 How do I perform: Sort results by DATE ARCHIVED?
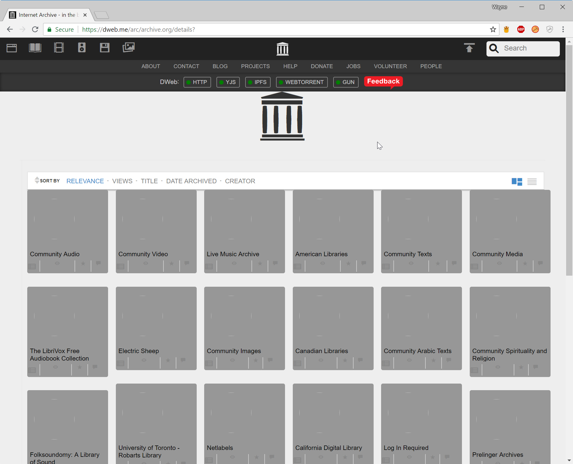point(191,181)
